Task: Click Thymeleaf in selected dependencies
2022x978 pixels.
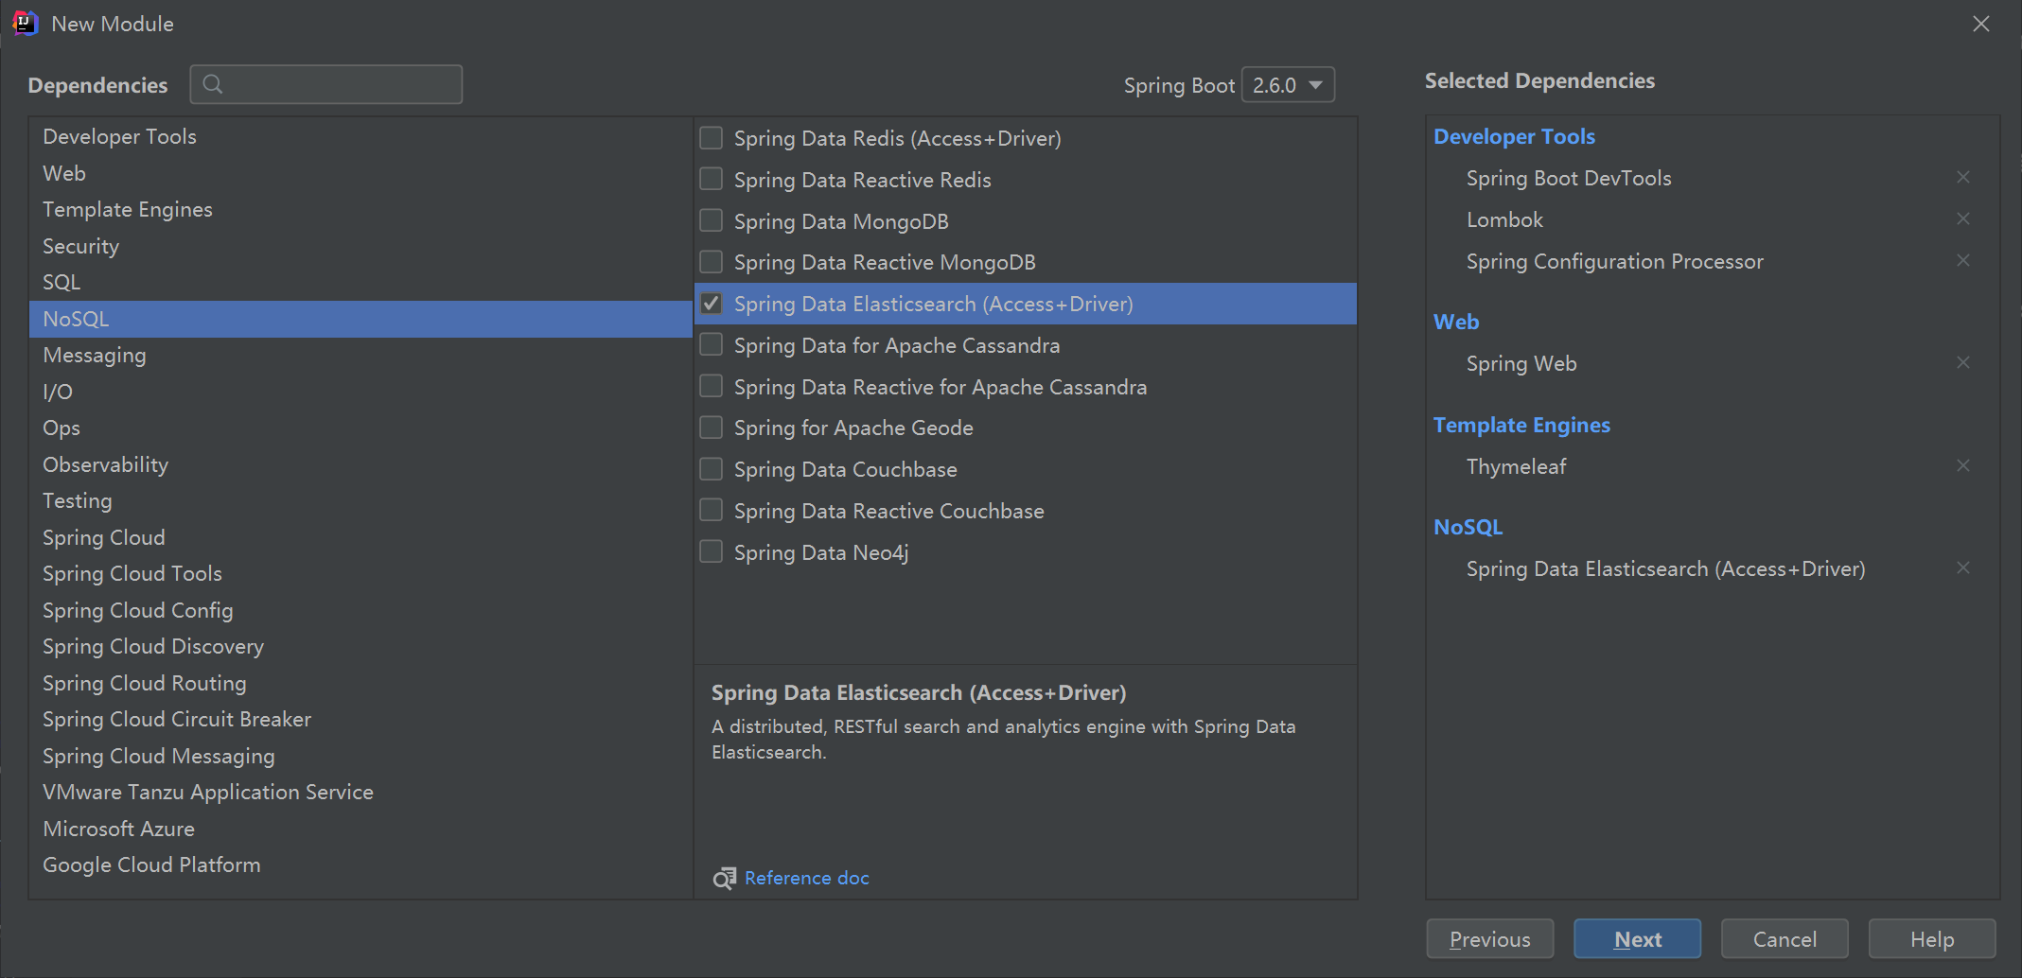Action: click(1516, 466)
